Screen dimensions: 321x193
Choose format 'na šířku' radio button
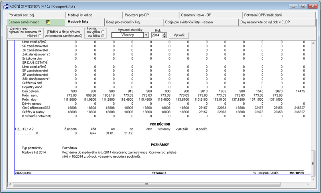point(103,36)
